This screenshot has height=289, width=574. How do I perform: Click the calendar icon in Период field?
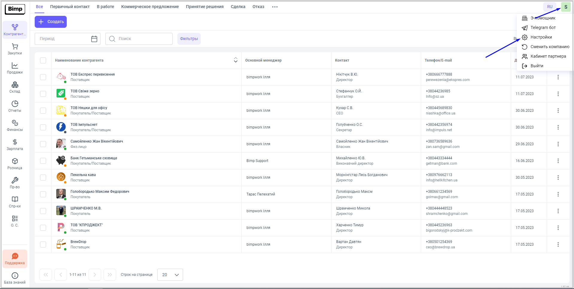[94, 39]
